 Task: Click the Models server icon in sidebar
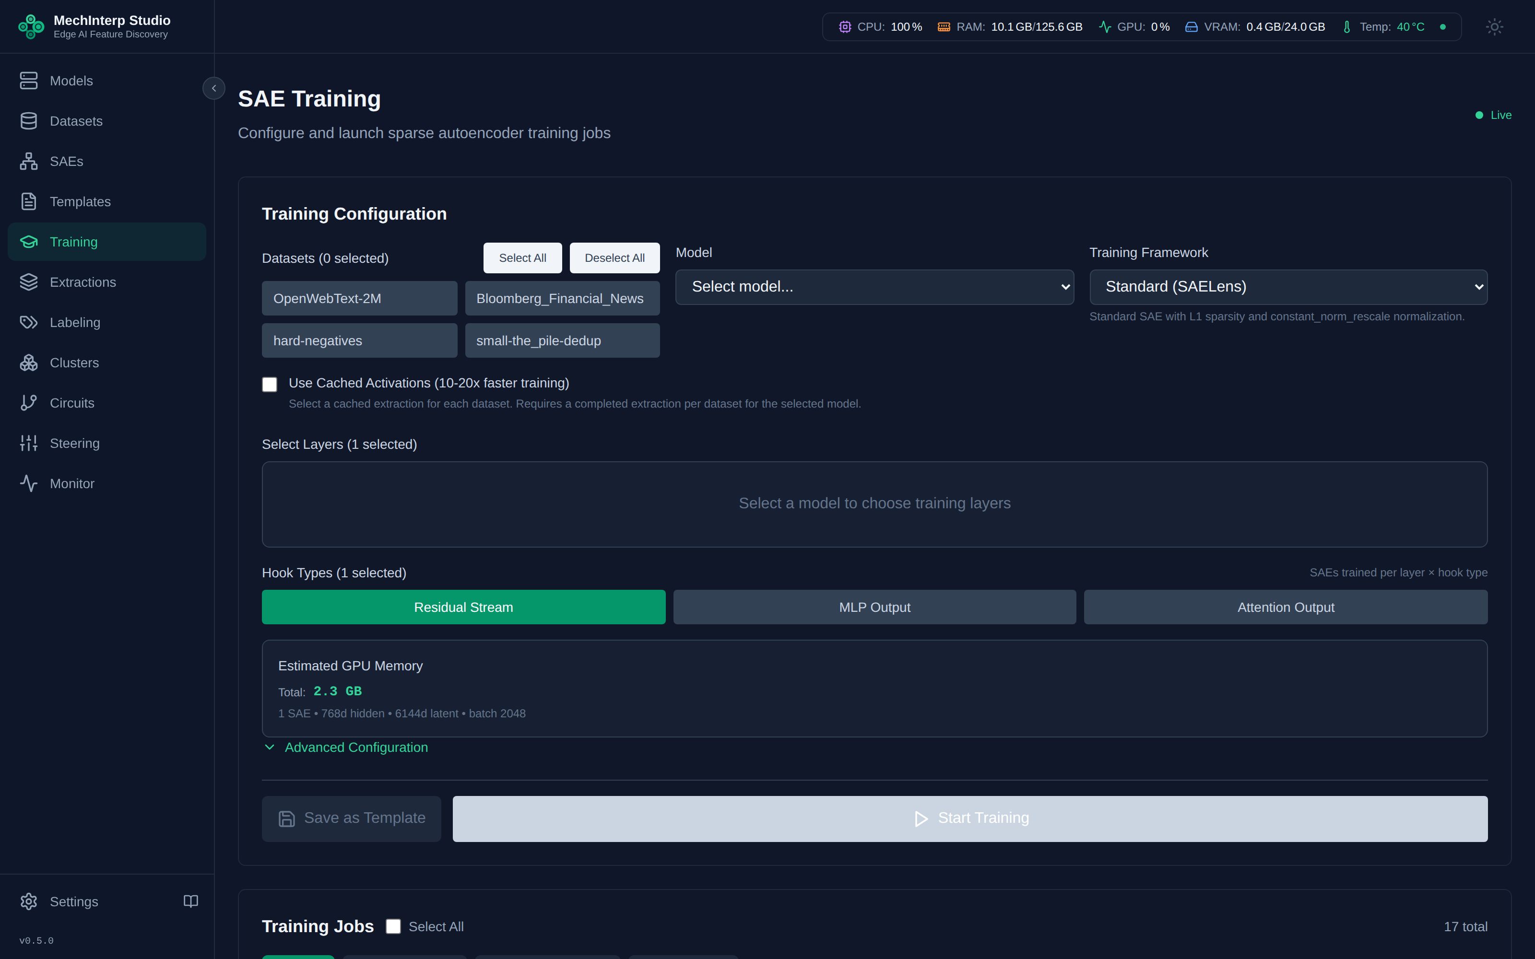[x=29, y=81]
